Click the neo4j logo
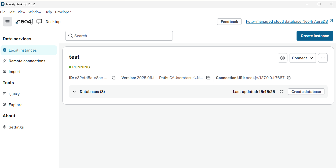 [24, 22]
